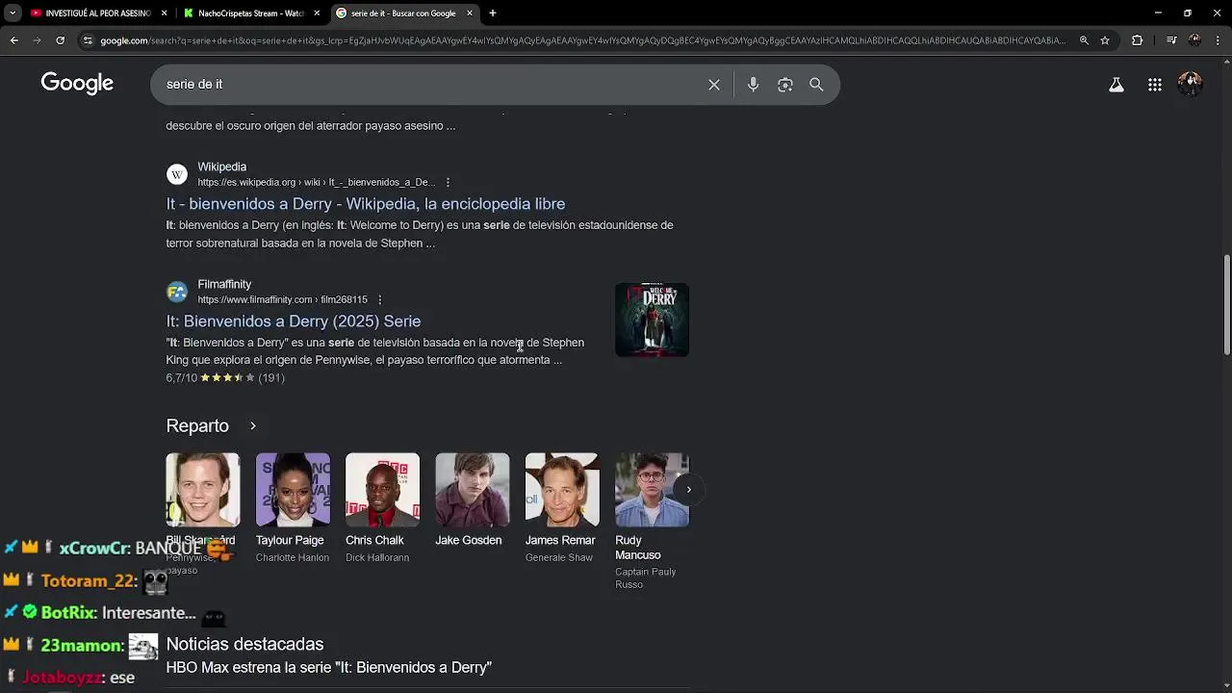Go back to the previous page

pyautogui.click(x=13, y=40)
